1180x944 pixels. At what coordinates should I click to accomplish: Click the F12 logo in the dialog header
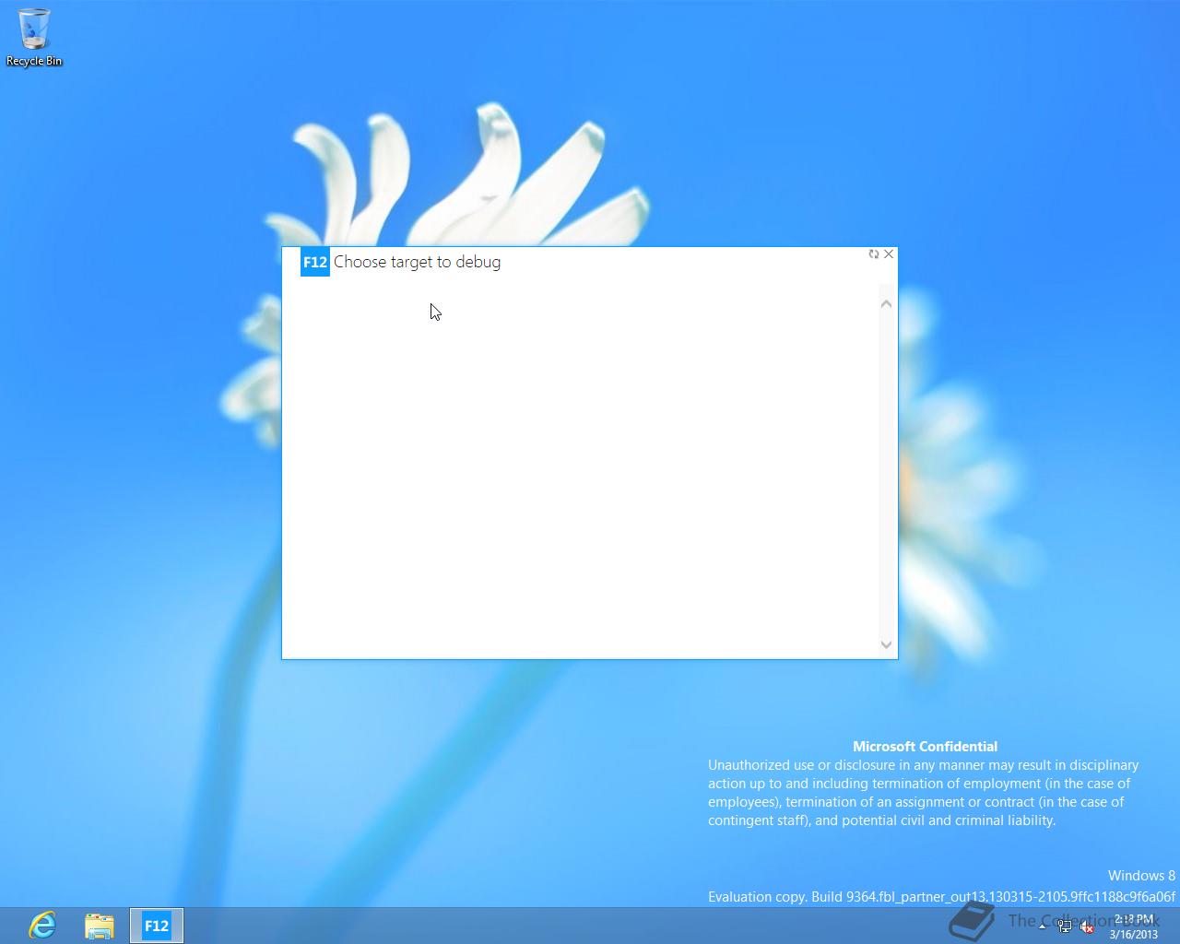(315, 262)
